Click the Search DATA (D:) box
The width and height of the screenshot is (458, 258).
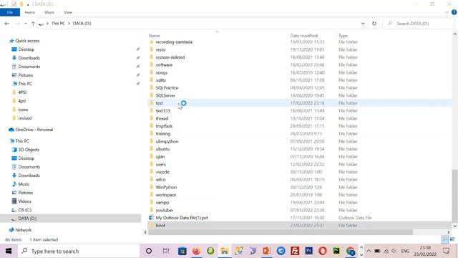[418, 24]
